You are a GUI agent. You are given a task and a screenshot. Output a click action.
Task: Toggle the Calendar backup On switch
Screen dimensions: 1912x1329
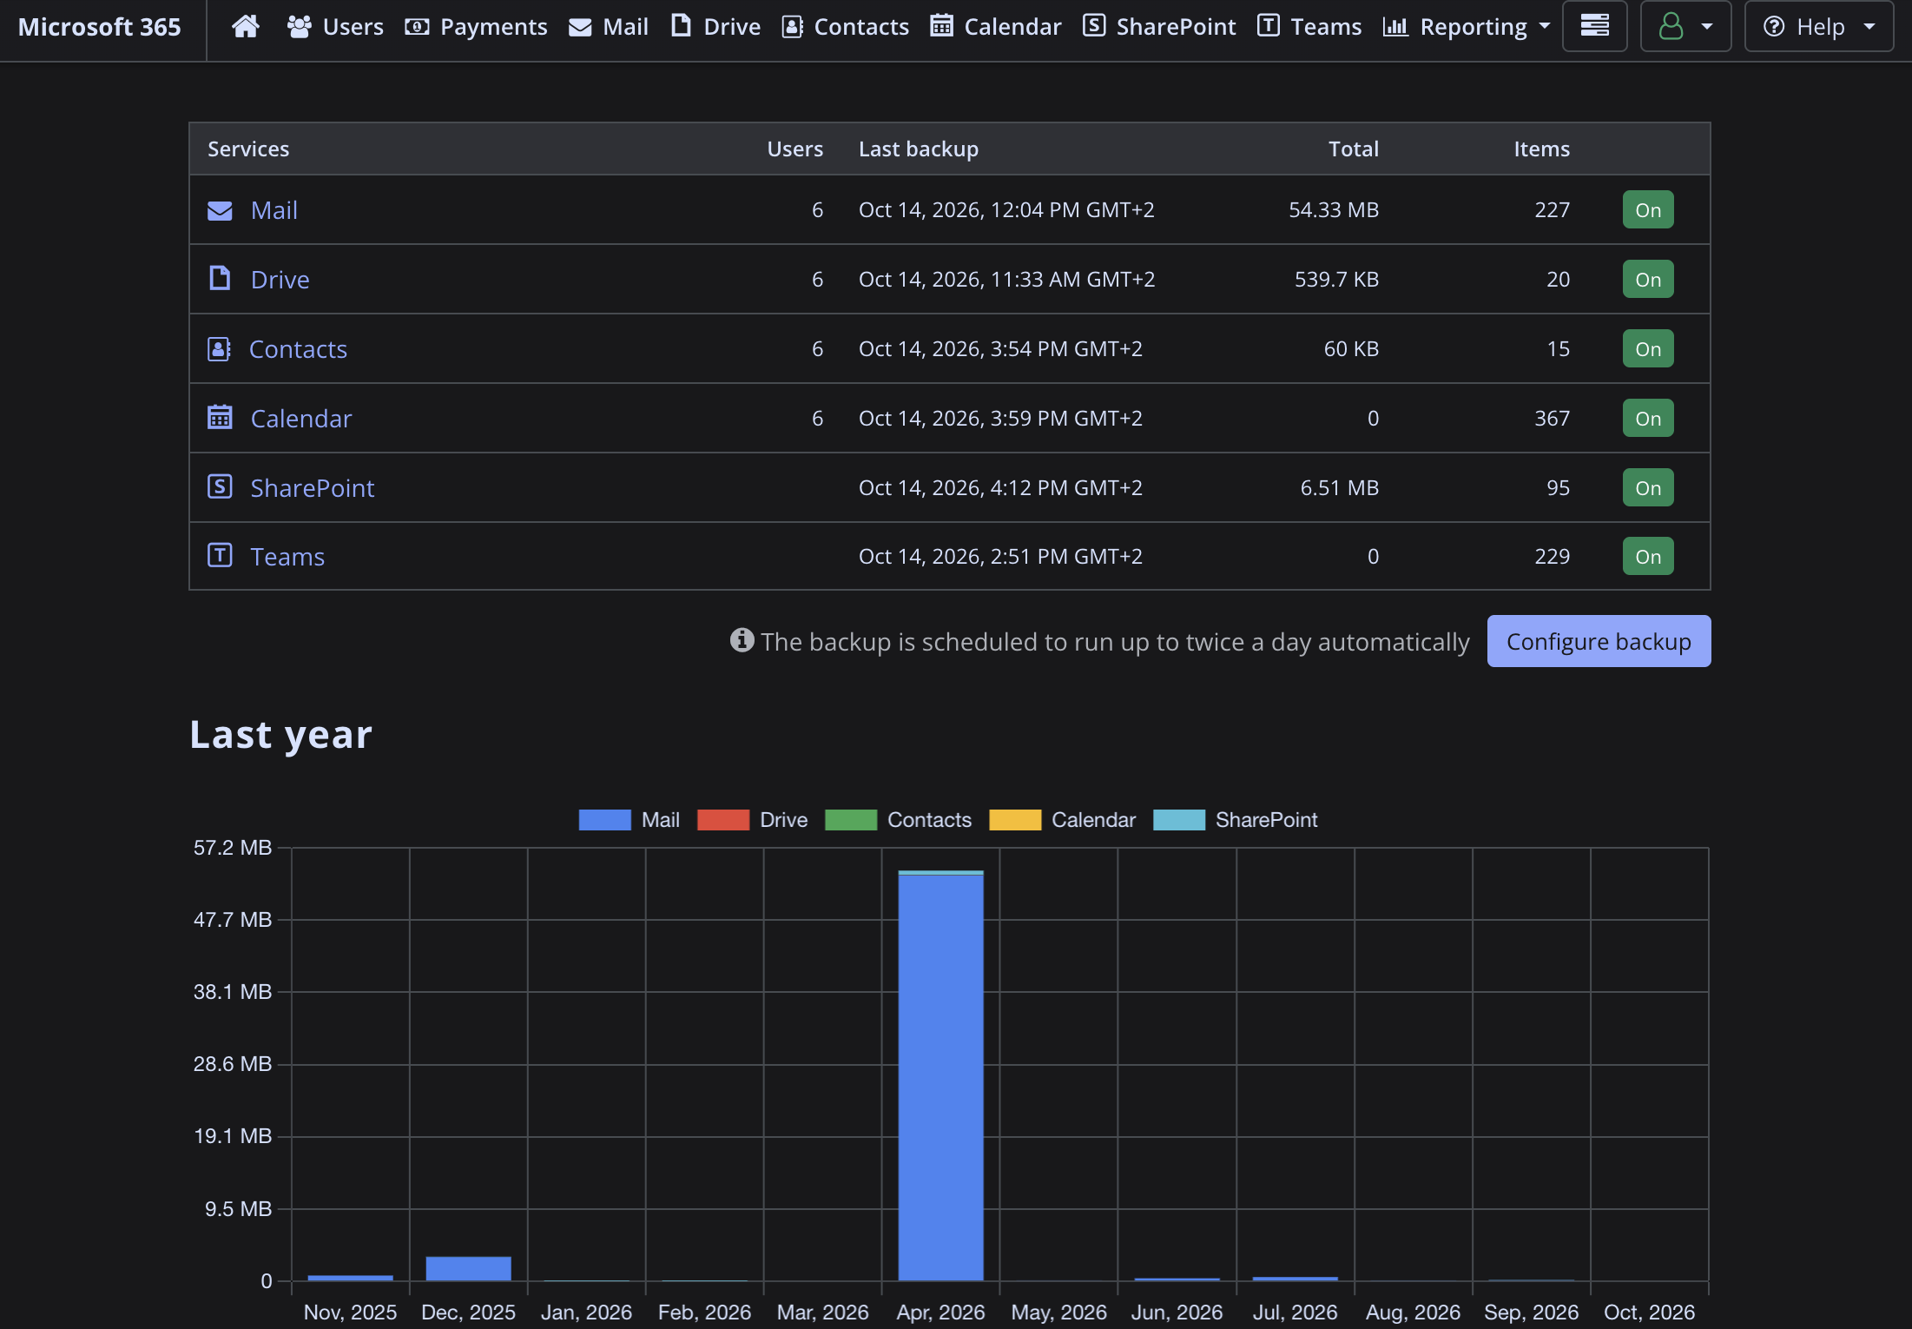[x=1647, y=419]
